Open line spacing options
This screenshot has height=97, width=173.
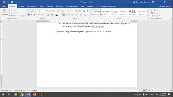[76, 15]
